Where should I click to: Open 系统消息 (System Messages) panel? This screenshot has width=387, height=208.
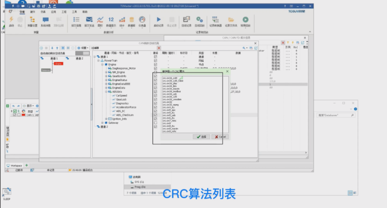click(x=45, y=21)
